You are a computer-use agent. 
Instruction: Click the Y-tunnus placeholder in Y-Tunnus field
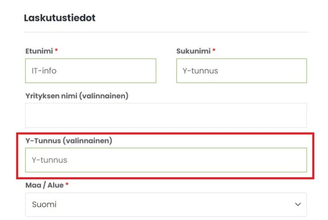pos(50,160)
